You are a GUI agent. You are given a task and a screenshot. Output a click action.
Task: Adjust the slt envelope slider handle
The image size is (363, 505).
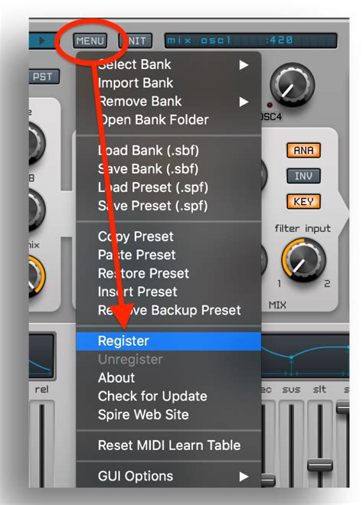pos(320,465)
